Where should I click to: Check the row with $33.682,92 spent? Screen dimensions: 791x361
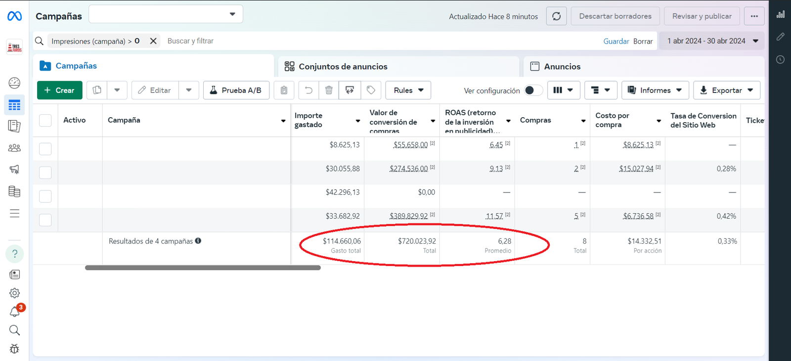tap(45, 220)
